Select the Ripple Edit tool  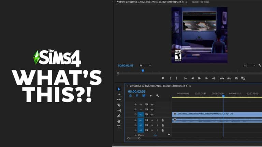pos(119,99)
